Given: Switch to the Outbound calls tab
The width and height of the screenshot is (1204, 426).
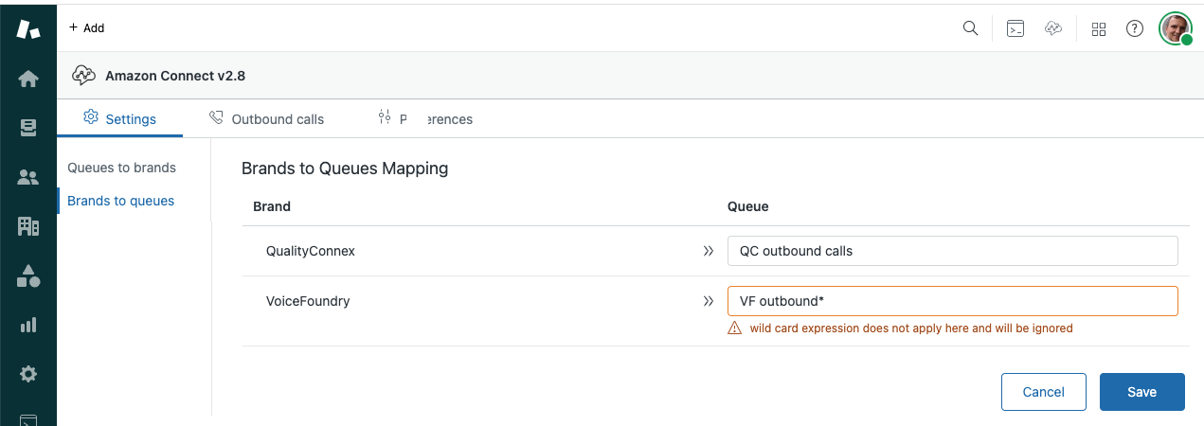Looking at the screenshot, I should pyautogui.click(x=267, y=119).
